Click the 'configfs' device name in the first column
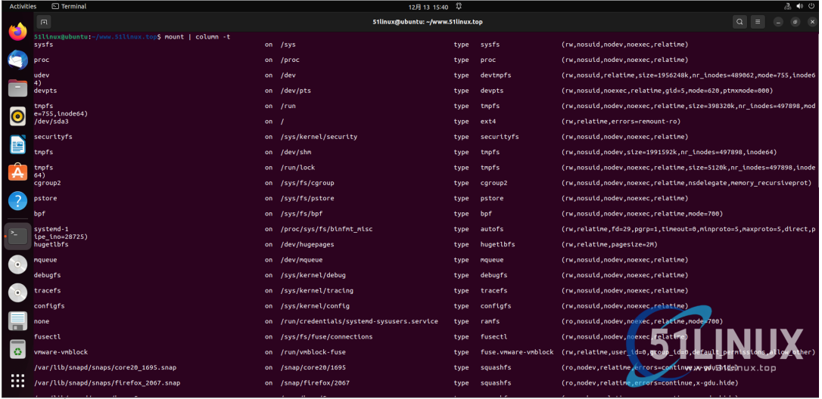 pos(49,306)
